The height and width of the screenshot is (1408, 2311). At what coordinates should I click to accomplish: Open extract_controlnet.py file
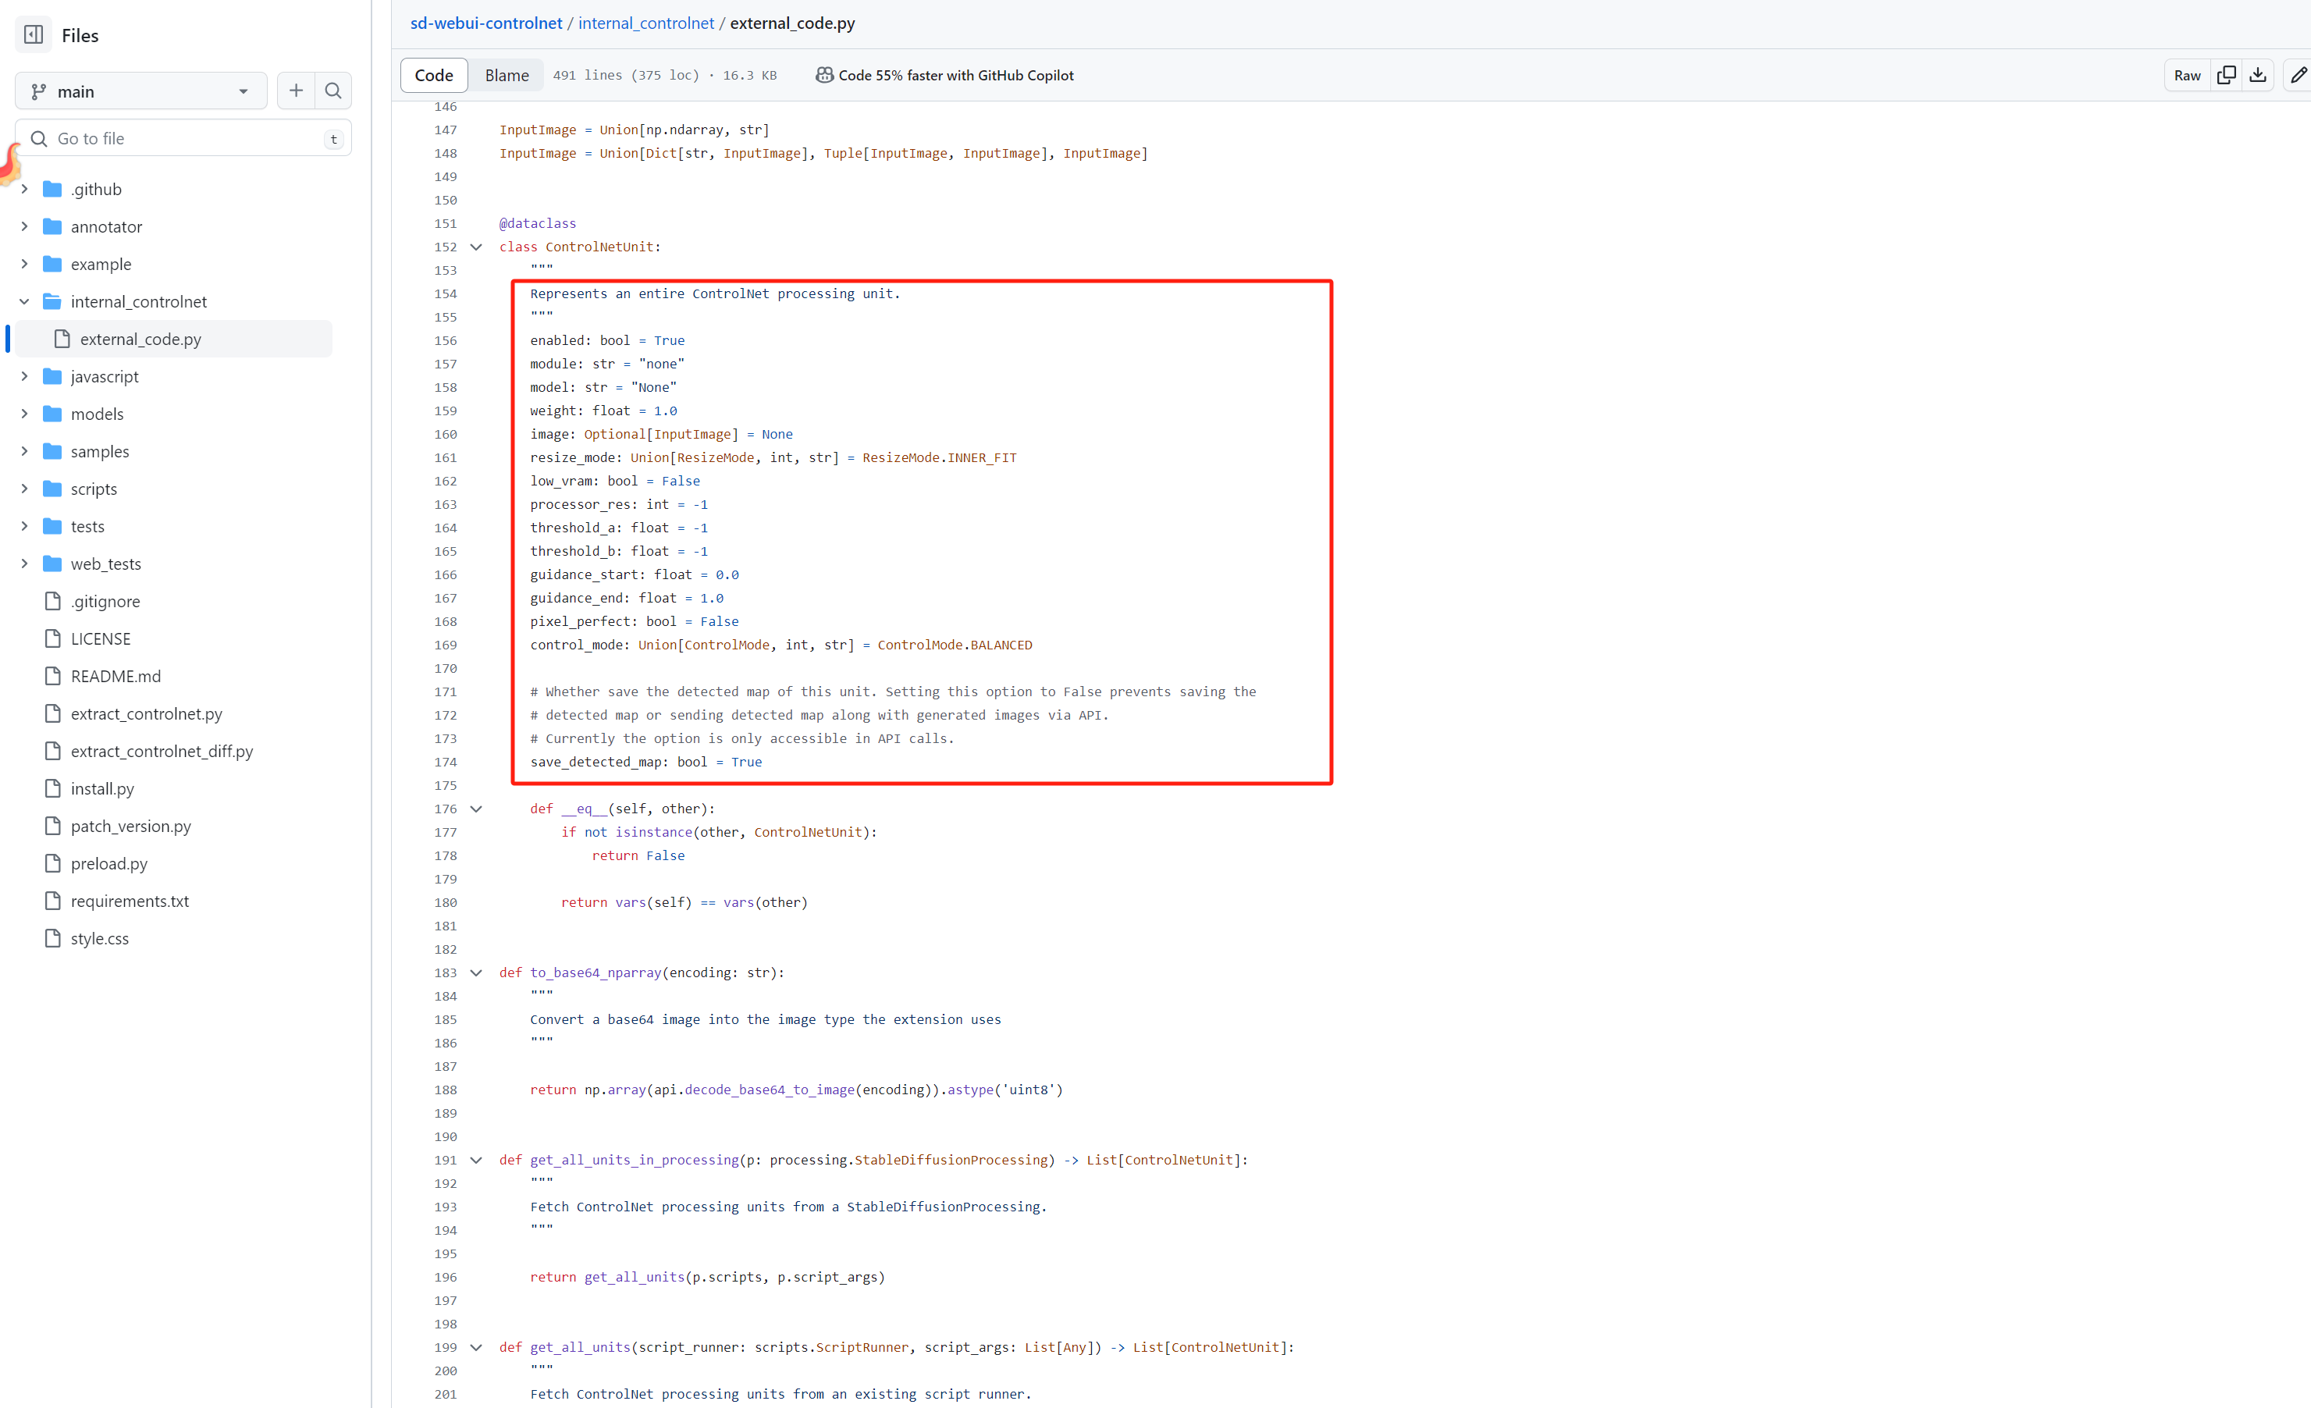pyautogui.click(x=146, y=714)
